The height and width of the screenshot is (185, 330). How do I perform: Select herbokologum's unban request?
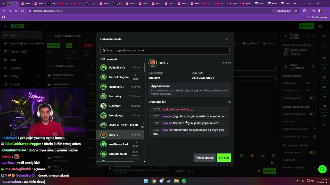point(120,77)
